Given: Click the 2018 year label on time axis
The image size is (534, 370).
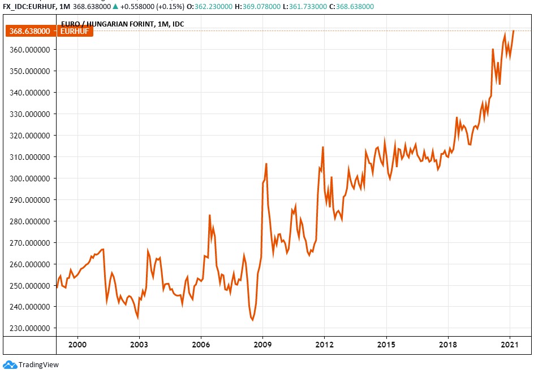Looking at the screenshot, I should pos(448,345).
